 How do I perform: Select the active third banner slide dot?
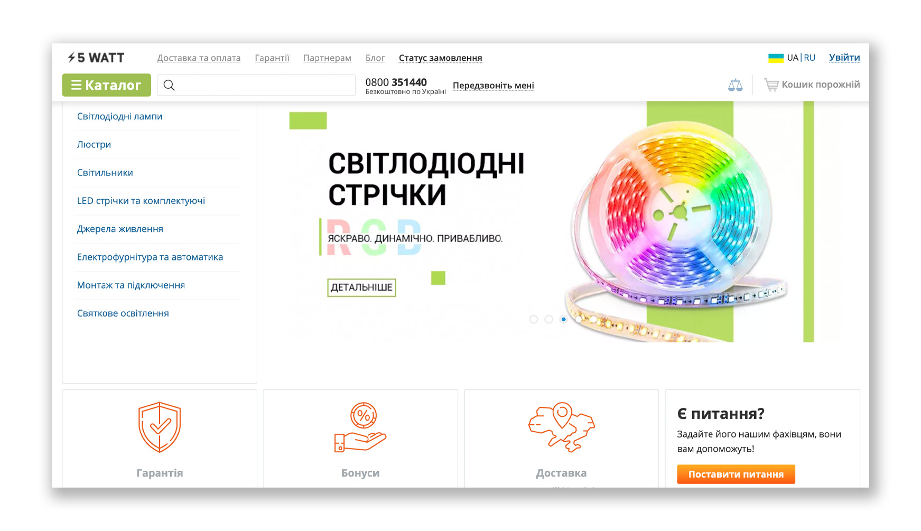[x=564, y=319]
